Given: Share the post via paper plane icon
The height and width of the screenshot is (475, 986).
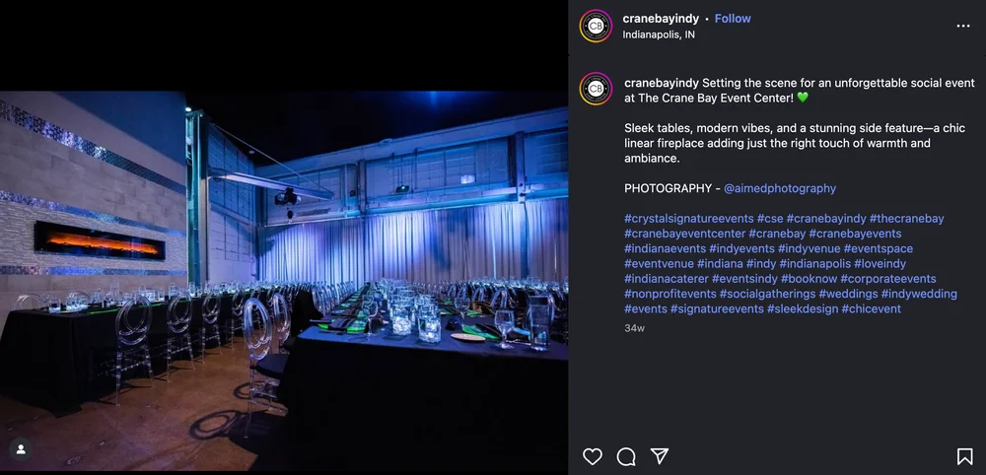Looking at the screenshot, I should click(660, 456).
